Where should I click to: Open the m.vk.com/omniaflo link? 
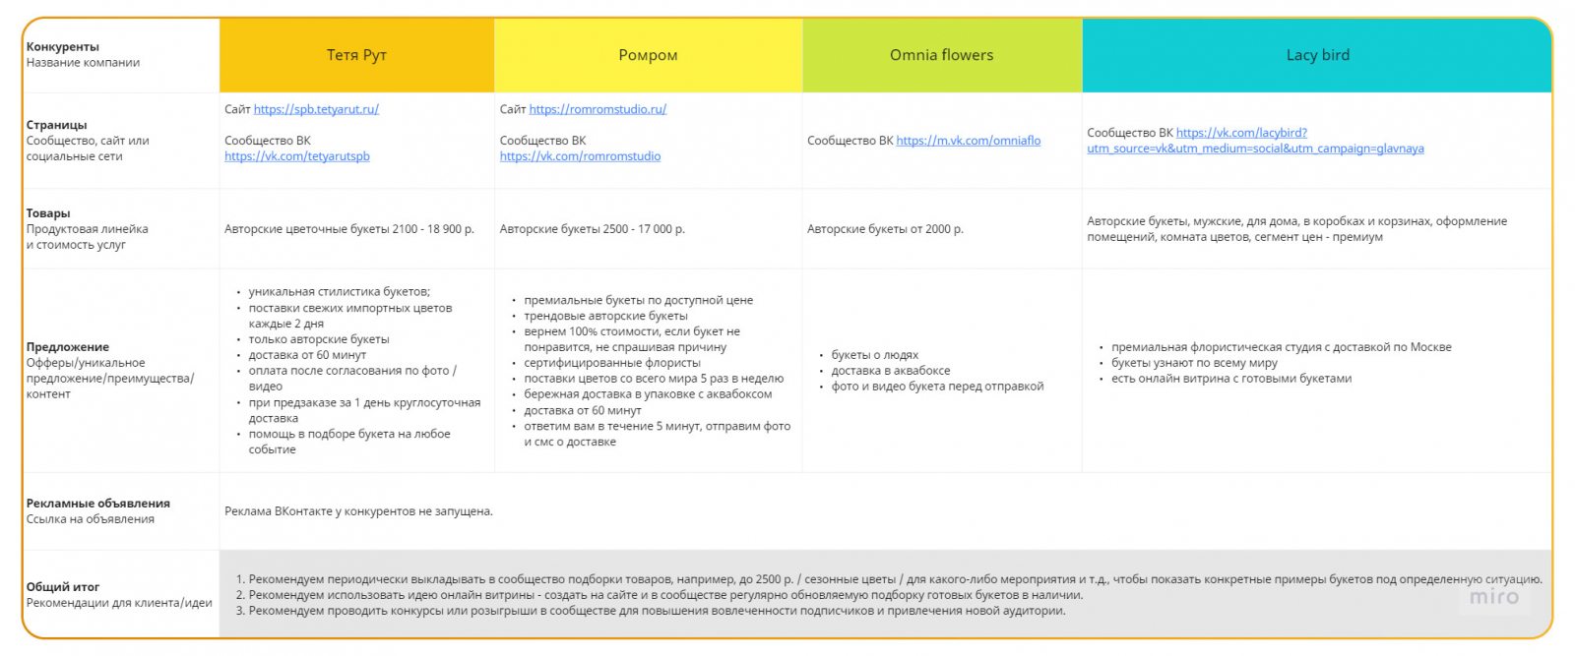click(969, 141)
